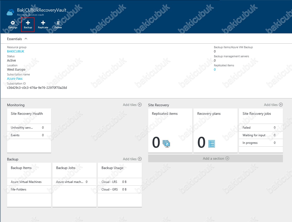Click the recovery plans list icon
The width and height of the screenshot is (292, 222).
pos(212,144)
